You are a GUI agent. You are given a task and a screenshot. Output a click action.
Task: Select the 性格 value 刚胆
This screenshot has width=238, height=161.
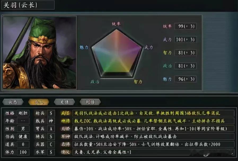(x=23, y=113)
